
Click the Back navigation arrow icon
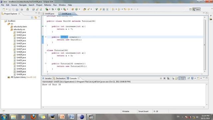click(x=129, y=9)
